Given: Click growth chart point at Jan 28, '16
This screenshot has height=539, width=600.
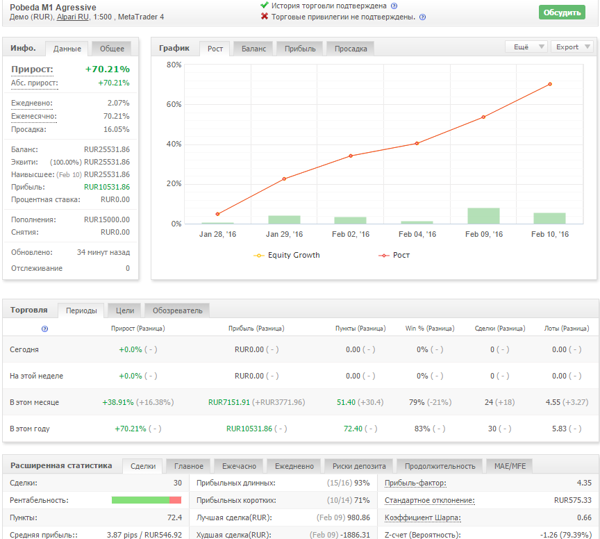Looking at the screenshot, I should point(217,214).
